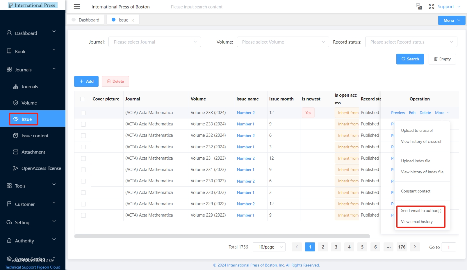Click the Empty filter reset button
The image size is (467, 270).
(x=442, y=59)
